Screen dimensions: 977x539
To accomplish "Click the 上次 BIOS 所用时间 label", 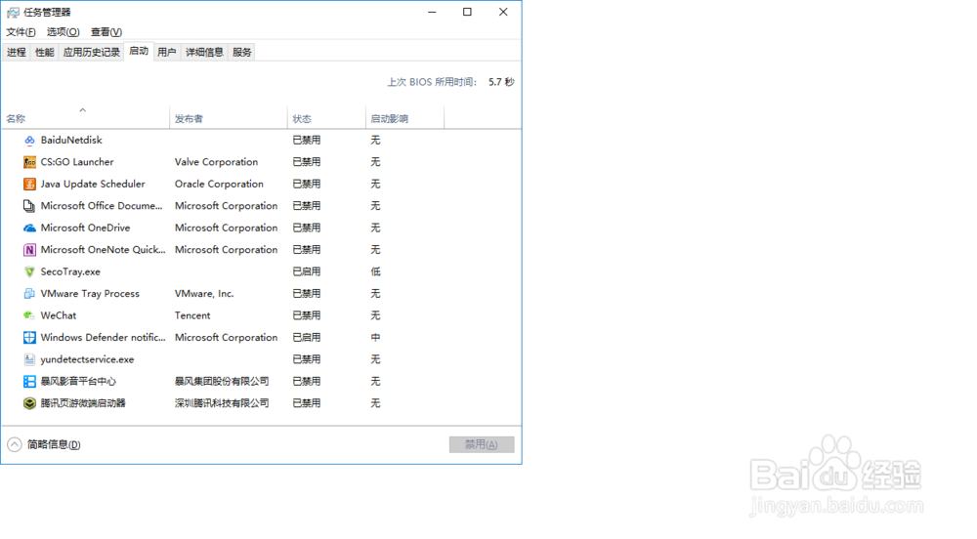I will pyautogui.click(x=432, y=82).
